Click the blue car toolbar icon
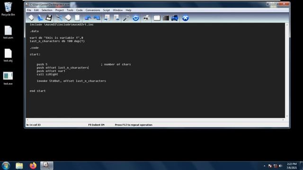 click(x=175, y=18)
